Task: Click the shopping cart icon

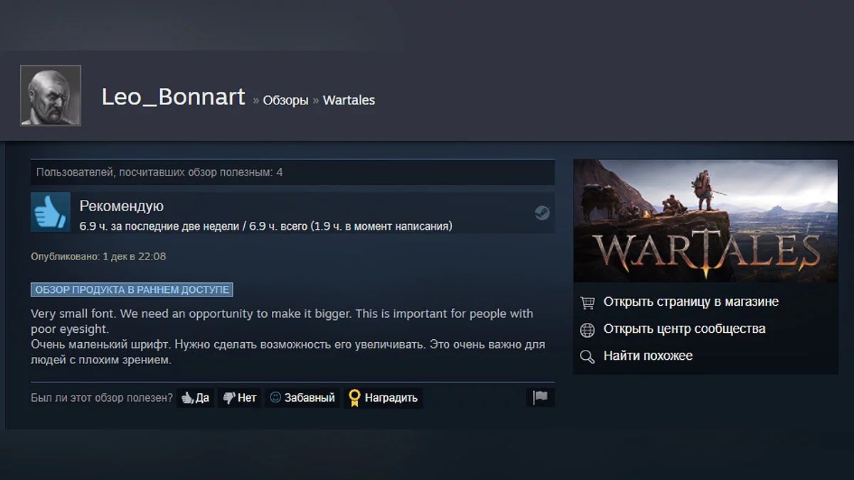Action: [x=587, y=302]
